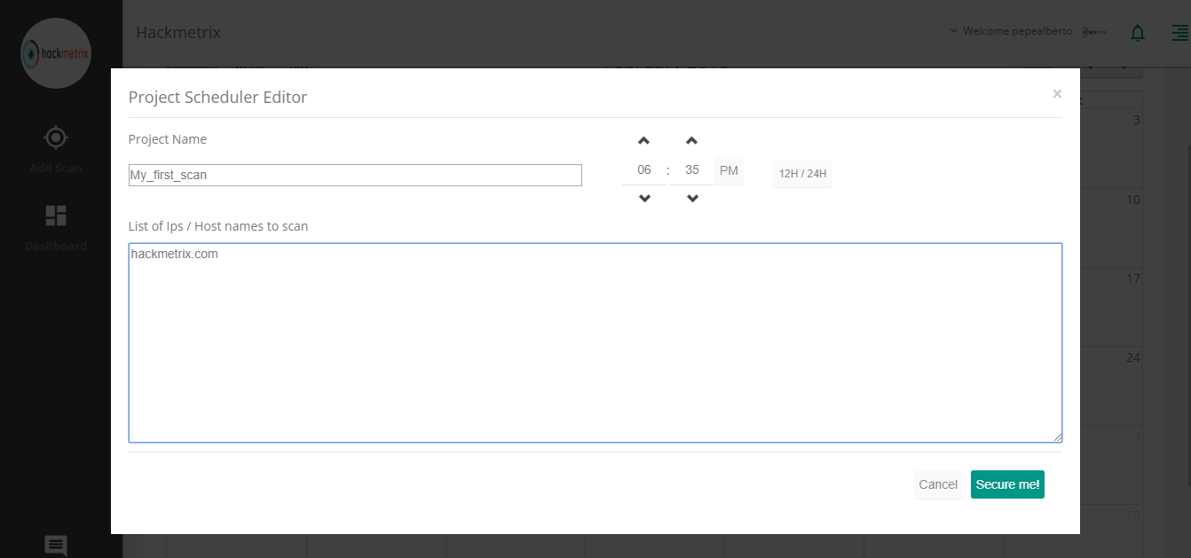
Task: Increase the hour with the up arrow
Action: [644, 141]
